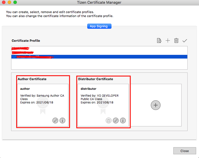This screenshot has height=158, width=199.
Task: Minimize the window with the yellow button
Action: tap(9, 3)
